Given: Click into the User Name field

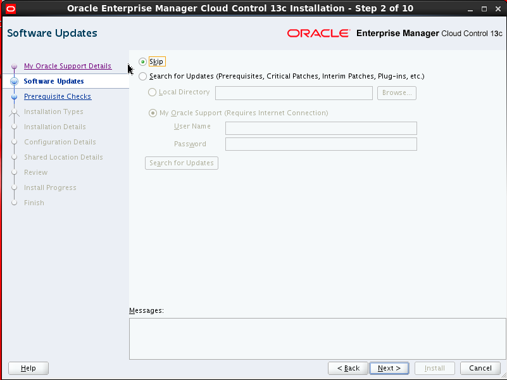Looking at the screenshot, I should point(320,128).
